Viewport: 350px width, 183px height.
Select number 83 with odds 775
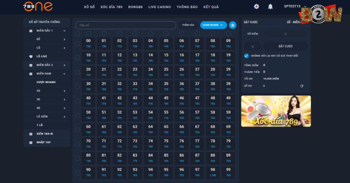(x=135, y=158)
